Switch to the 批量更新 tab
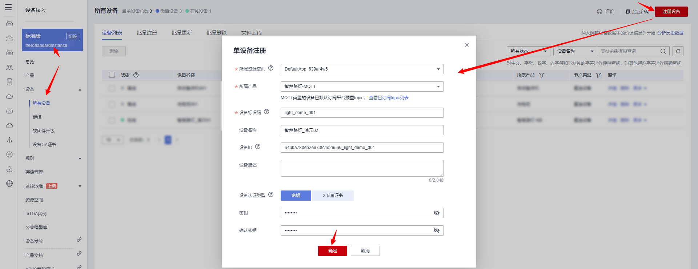 pyautogui.click(x=182, y=33)
